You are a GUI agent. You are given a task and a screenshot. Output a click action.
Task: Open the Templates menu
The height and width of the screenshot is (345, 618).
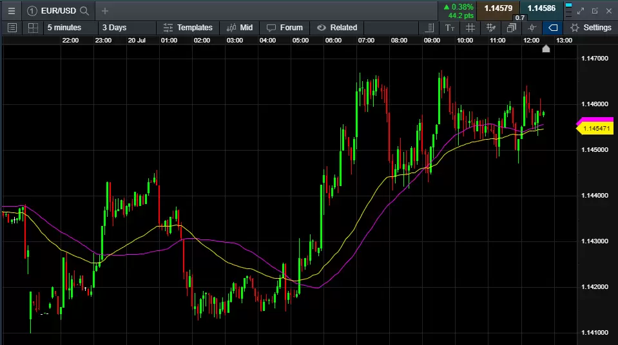tap(188, 28)
